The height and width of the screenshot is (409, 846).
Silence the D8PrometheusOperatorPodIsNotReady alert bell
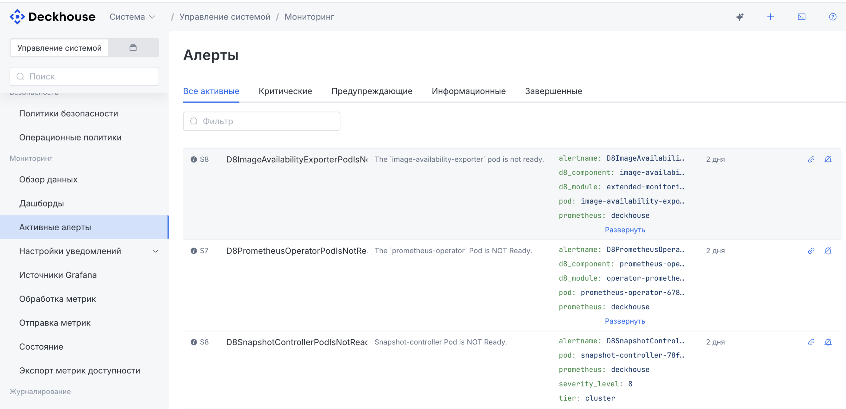click(828, 251)
